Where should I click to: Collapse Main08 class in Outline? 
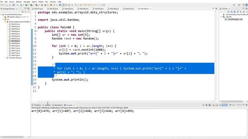tap(221, 17)
